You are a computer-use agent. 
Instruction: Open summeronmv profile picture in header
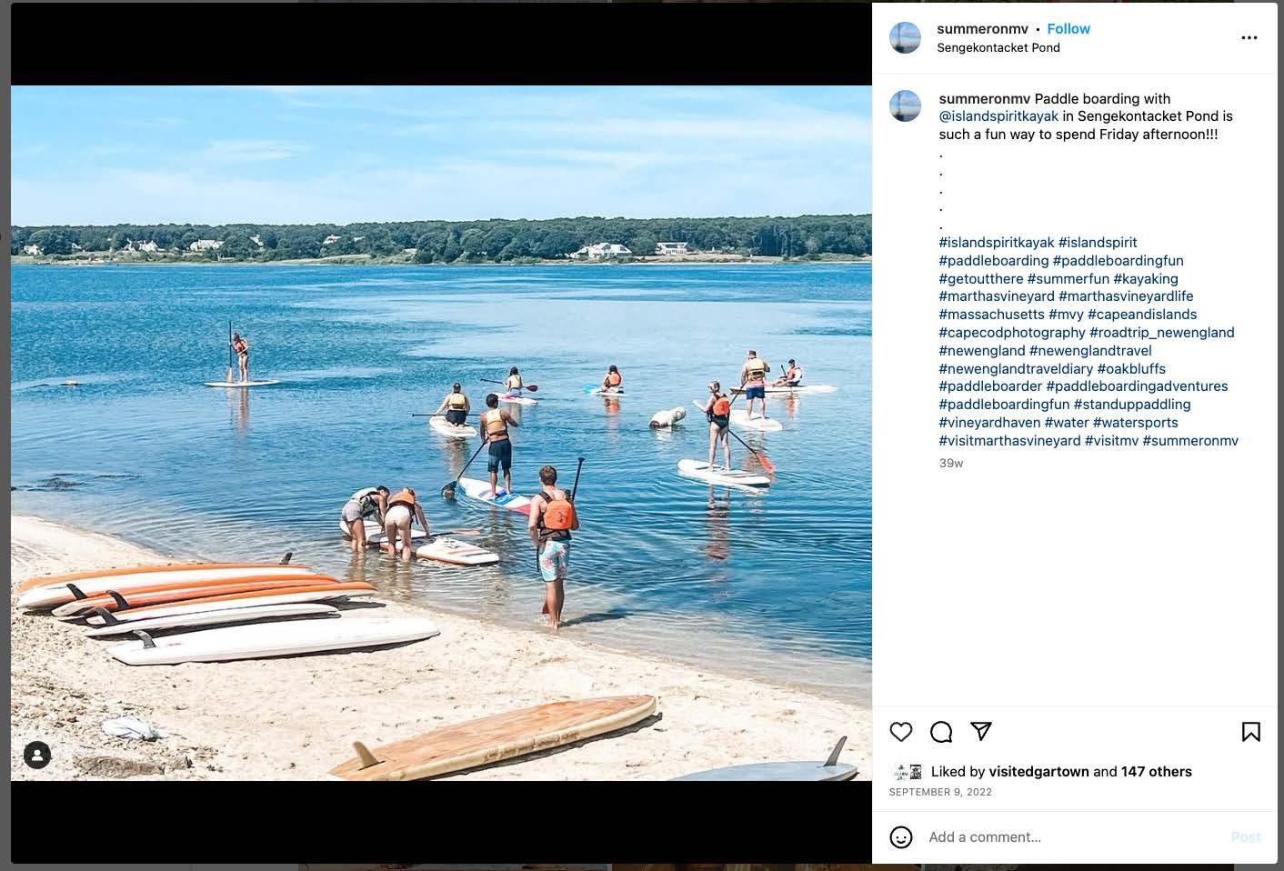point(905,37)
